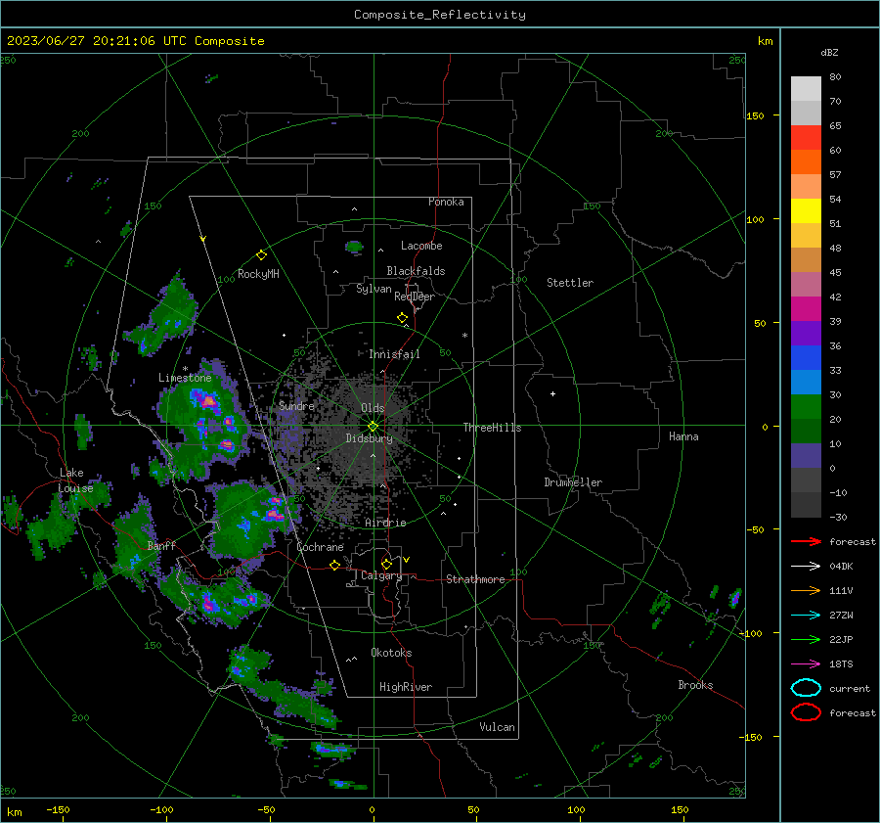880x823 pixels.
Task: Click the small echo near Lacombe
Action: click(x=354, y=247)
